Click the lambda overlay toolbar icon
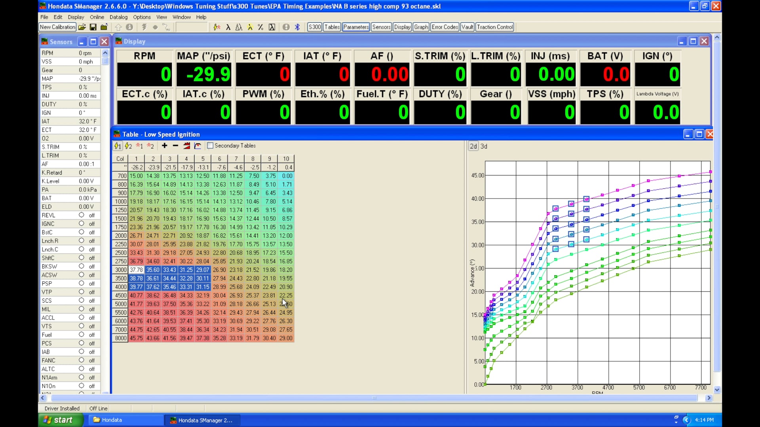The image size is (760, 427). 228,27
